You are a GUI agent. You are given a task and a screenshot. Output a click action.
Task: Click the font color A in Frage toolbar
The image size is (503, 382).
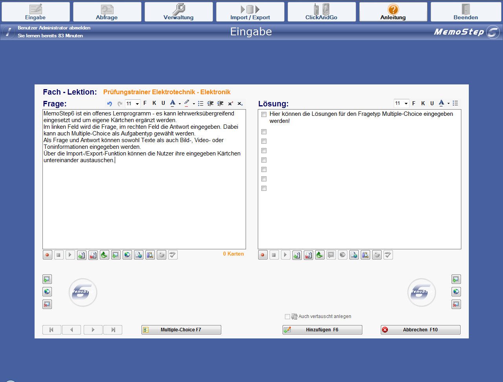point(173,103)
